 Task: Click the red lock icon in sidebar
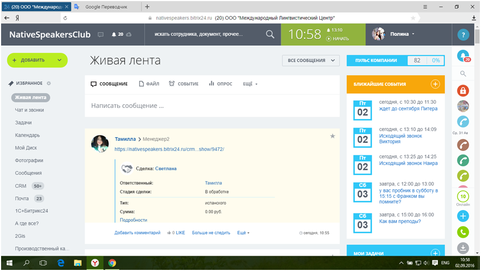(x=463, y=90)
